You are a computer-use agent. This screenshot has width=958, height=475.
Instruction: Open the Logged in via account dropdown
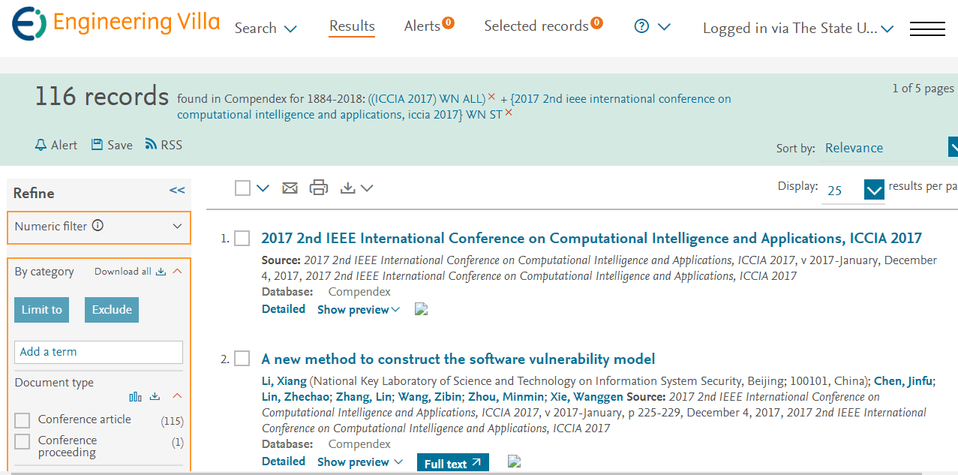click(x=798, y=29)
